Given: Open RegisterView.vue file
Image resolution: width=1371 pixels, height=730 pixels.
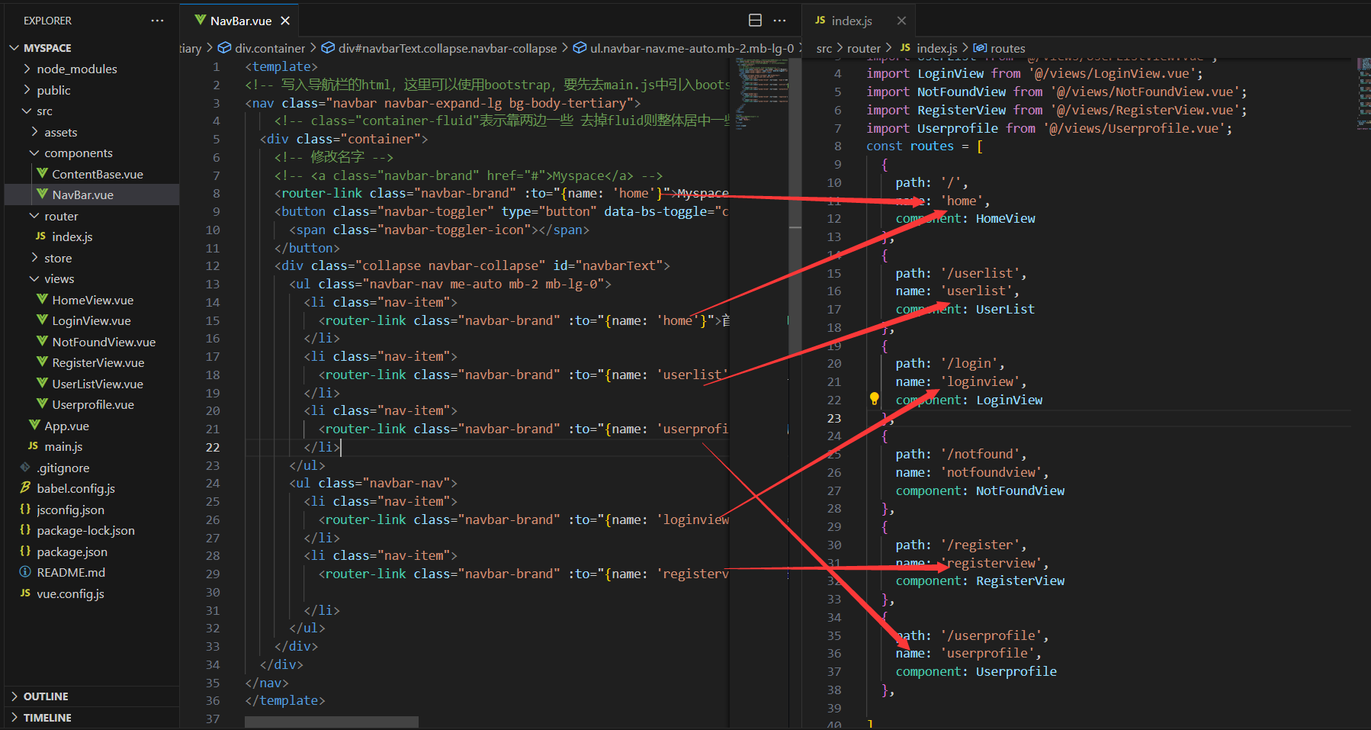Looking at the screenshot, I should [98, 362].
